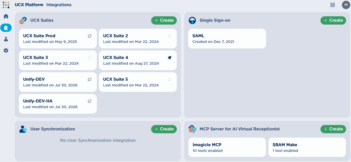Toggle pin on UCX Suite 3
The width and height of the screenshot is (351, 162).
(x=90, y=58)
